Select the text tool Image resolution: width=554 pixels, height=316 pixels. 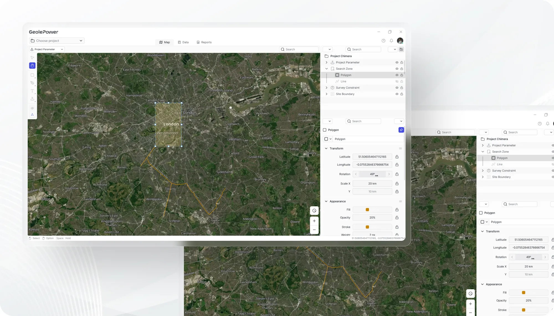[x=32, y=91]
